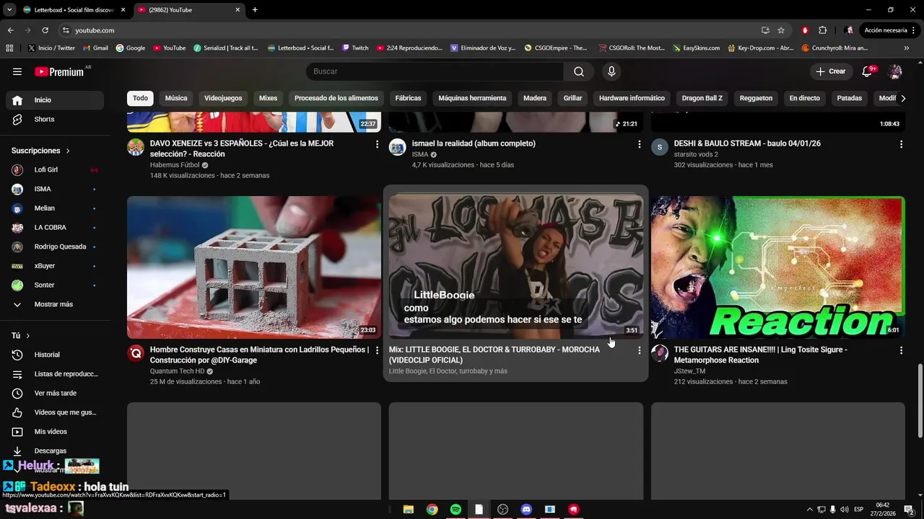Open options for DESHI & BAULO STREAM
This screenshot has width=924, height=519.
tap(901, 144)
